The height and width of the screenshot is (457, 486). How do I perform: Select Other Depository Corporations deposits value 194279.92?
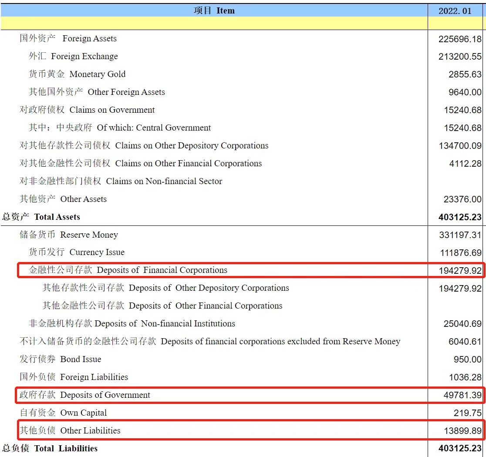460,289
